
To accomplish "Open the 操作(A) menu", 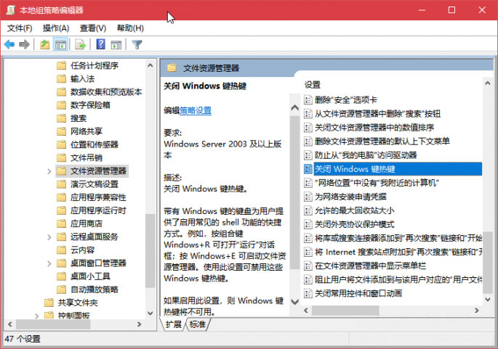I will tap(56, 28).
